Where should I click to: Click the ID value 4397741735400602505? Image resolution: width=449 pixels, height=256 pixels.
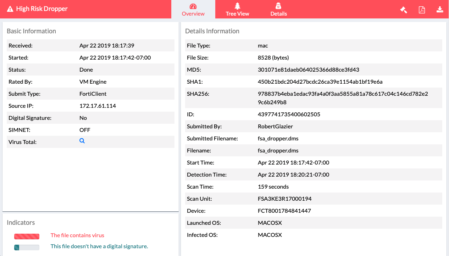pyautogui.click(x=289, y=114)
